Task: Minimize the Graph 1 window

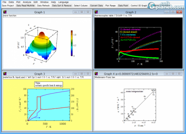Action: [76, 12]
